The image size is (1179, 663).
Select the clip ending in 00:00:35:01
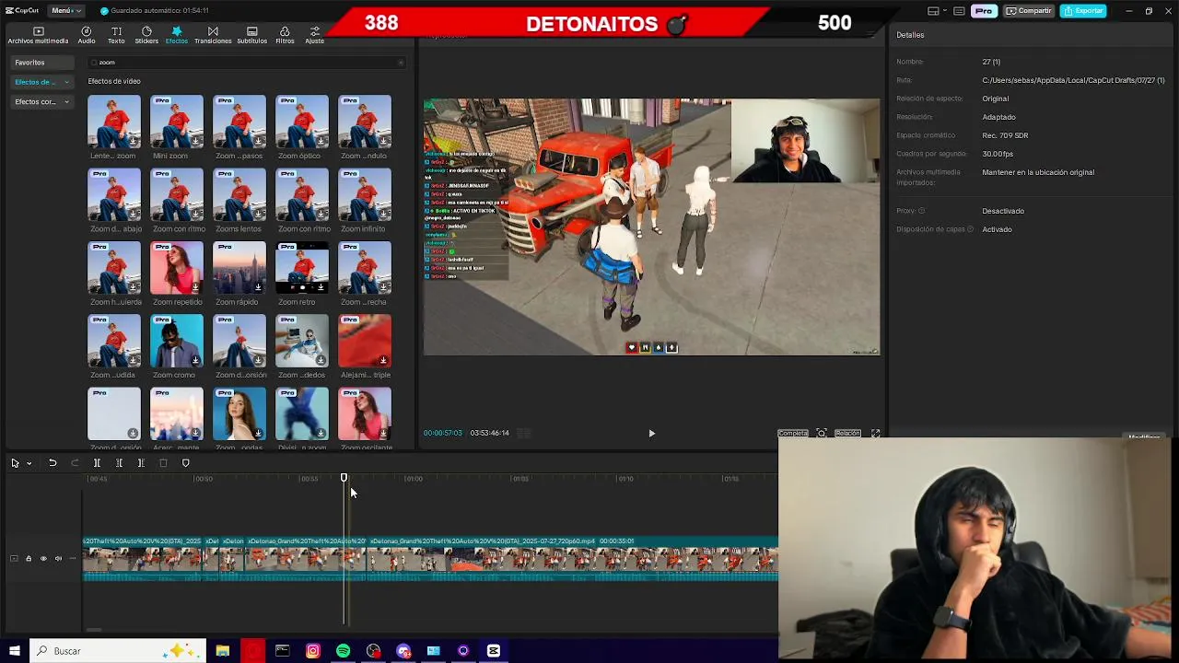(x=572, y=559)
